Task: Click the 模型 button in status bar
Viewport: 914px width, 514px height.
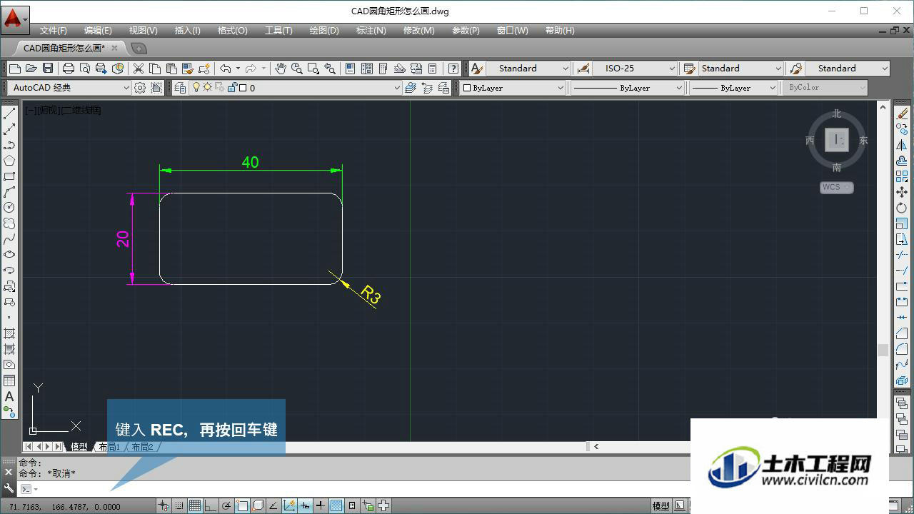Action: point(661,506)
